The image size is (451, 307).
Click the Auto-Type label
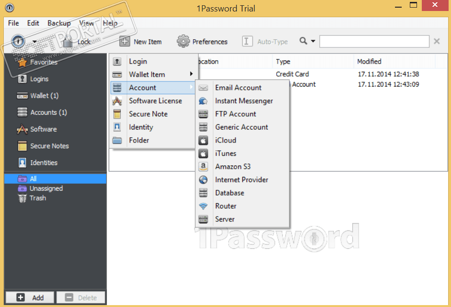coord(272,42)
